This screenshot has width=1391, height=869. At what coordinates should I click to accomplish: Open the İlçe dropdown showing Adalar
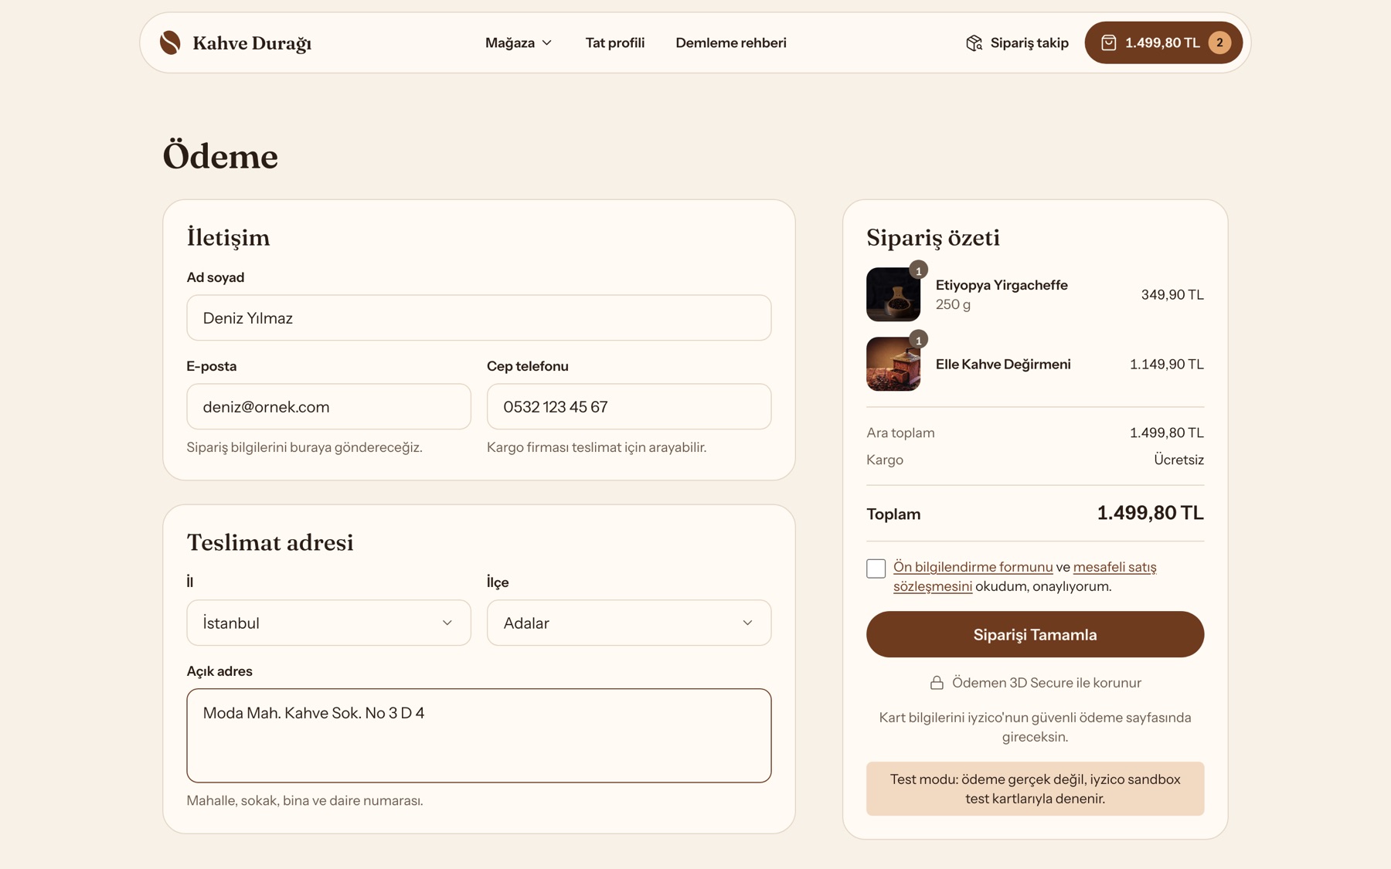(629, 623)
